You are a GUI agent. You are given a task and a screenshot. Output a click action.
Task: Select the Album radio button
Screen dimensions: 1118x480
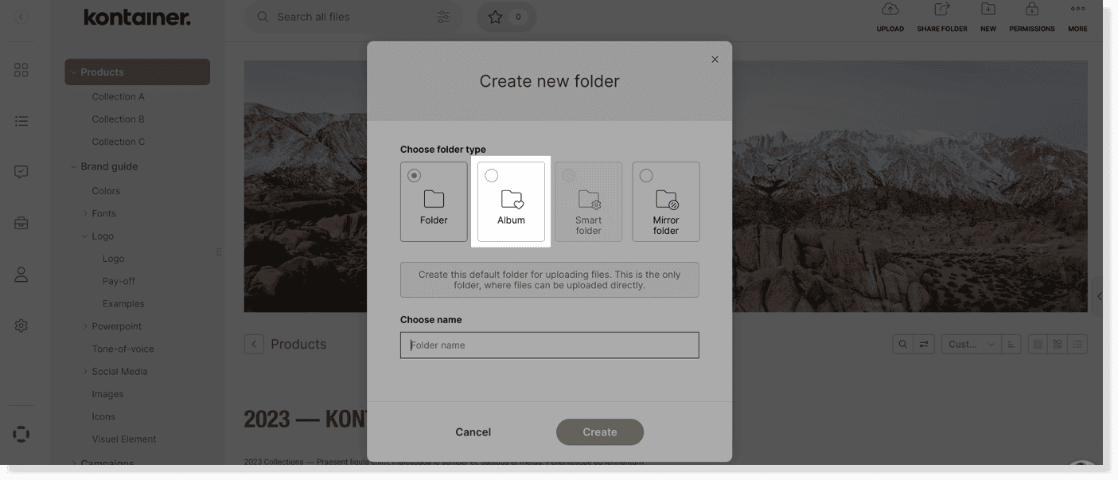[x=491, y=174]
